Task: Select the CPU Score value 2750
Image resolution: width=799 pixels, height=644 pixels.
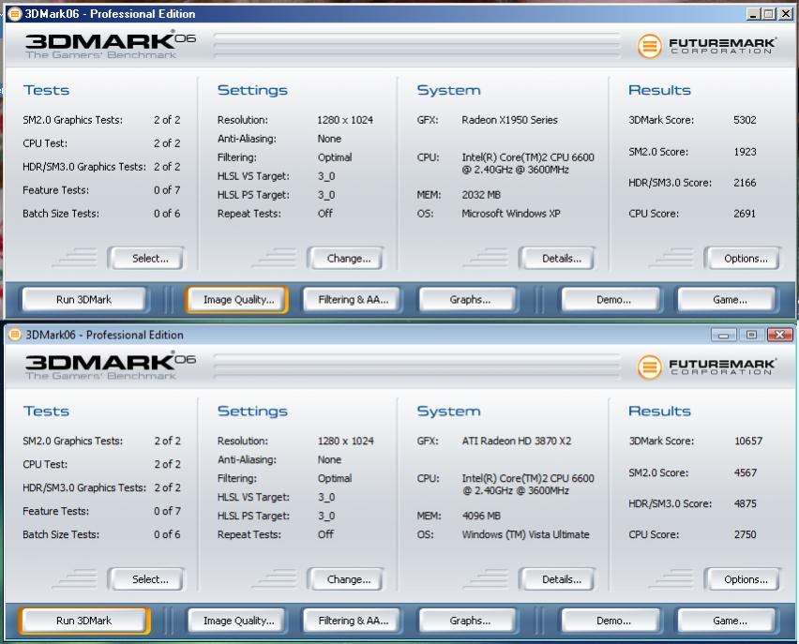Action: (x=745, y=535)
